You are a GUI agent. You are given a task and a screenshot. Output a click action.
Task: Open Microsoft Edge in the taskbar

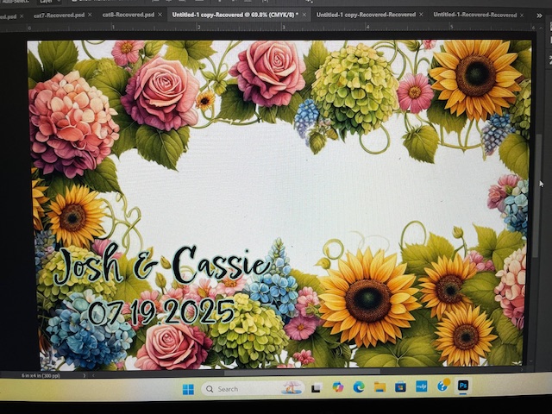(x=359, y=387)
